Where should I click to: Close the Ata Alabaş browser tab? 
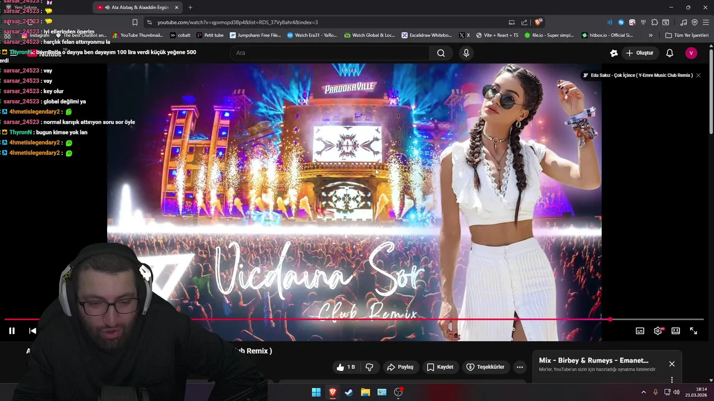click(x=177, y=7)
